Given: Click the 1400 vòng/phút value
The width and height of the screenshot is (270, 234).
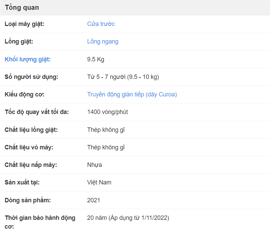Looking at the screenshot, I should pos(108,112).
